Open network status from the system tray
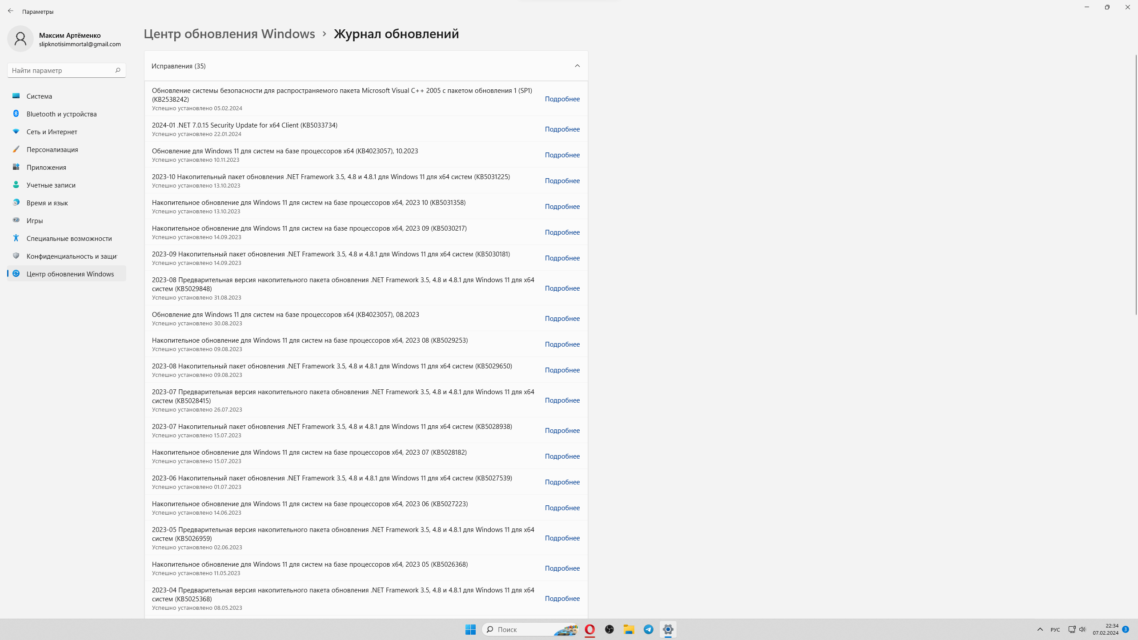This screenshot has width=1138, height=640. pos(1072,629)
